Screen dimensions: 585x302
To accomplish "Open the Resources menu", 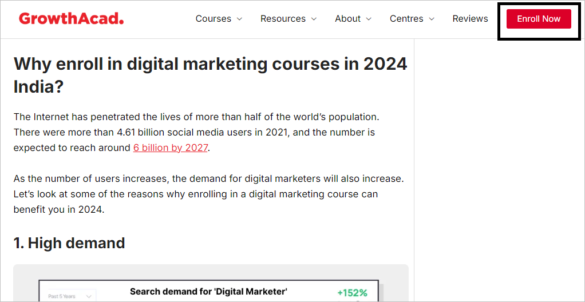I will point(283,19).
